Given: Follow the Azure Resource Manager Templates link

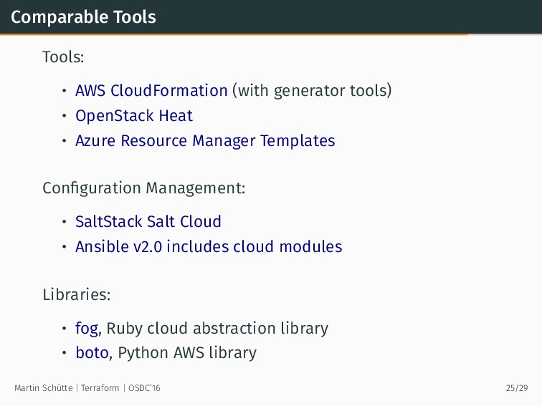Looking at the screenshot, I should click(205, 141).
